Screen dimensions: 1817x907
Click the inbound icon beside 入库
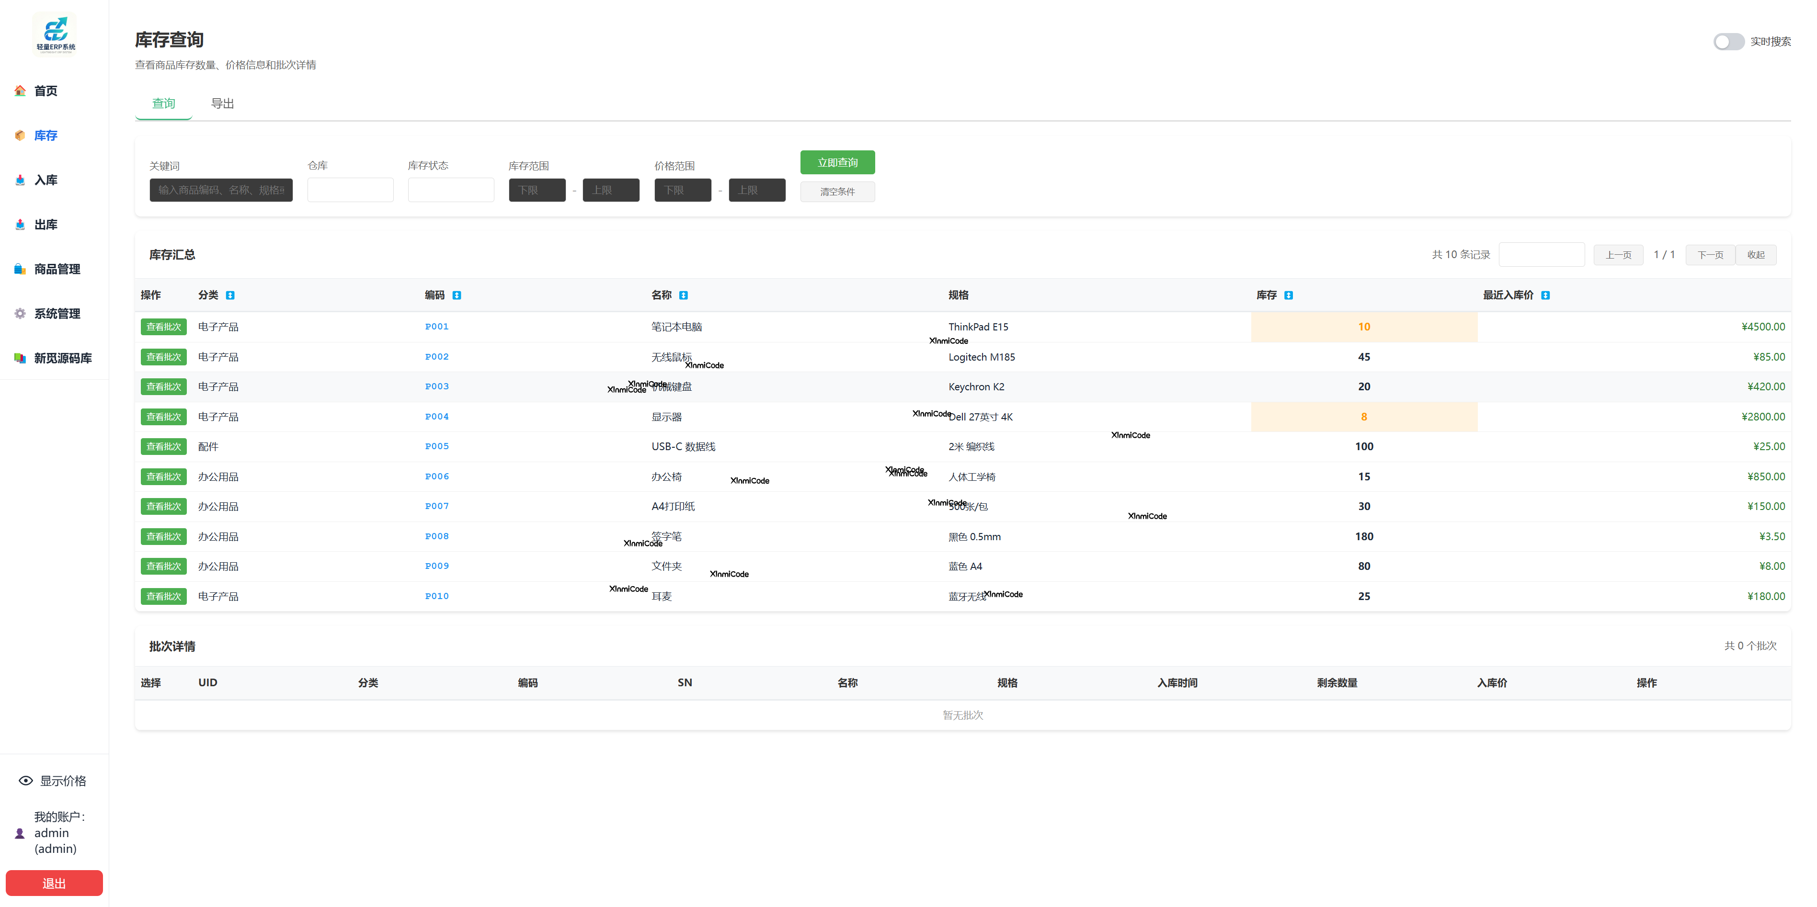pyautogui.click(x=20, y=180)
